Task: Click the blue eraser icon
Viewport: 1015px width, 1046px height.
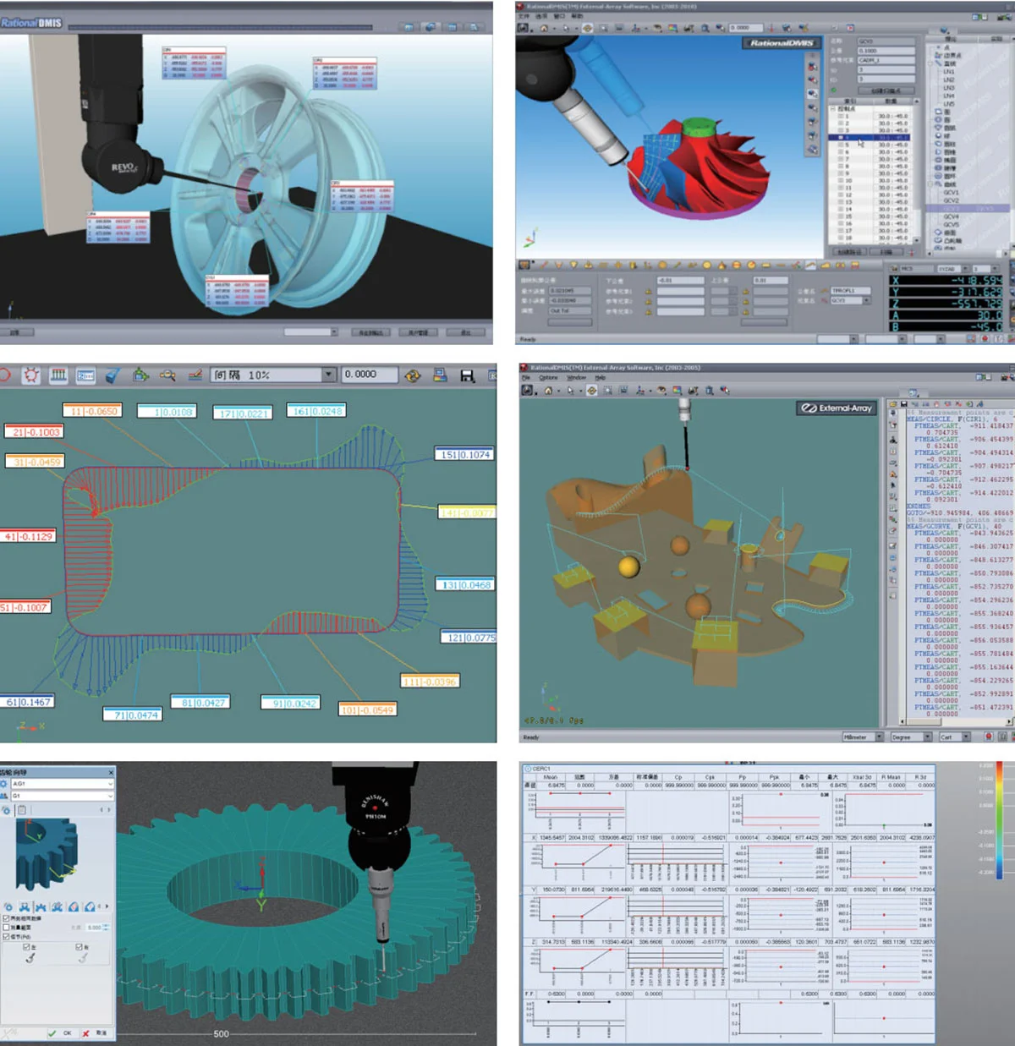Action: (112, 375)
